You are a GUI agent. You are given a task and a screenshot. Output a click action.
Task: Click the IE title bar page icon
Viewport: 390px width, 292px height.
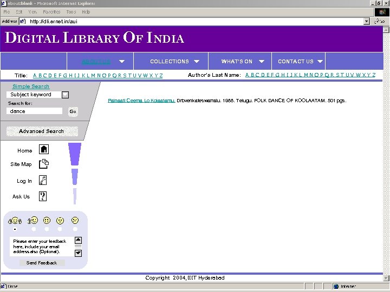click(4, 3)
